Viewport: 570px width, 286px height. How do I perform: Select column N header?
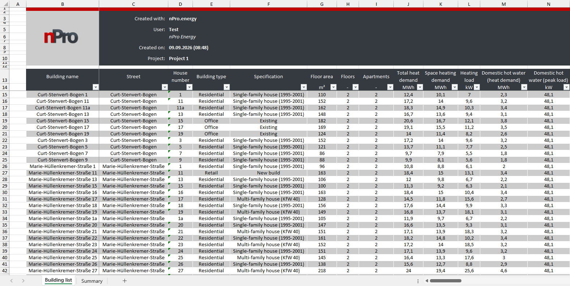(549, 4)
